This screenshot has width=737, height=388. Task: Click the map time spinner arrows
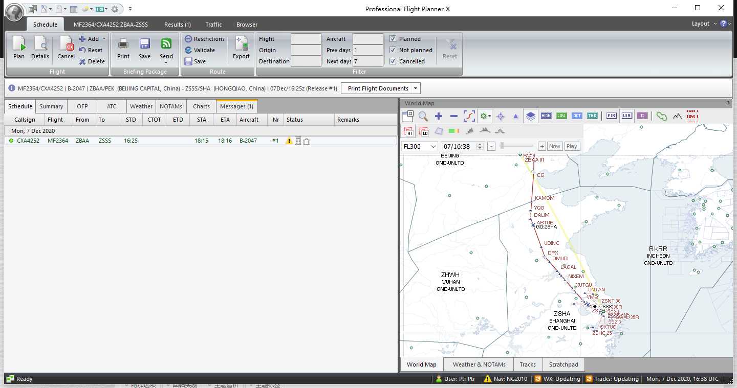point(480,146)
